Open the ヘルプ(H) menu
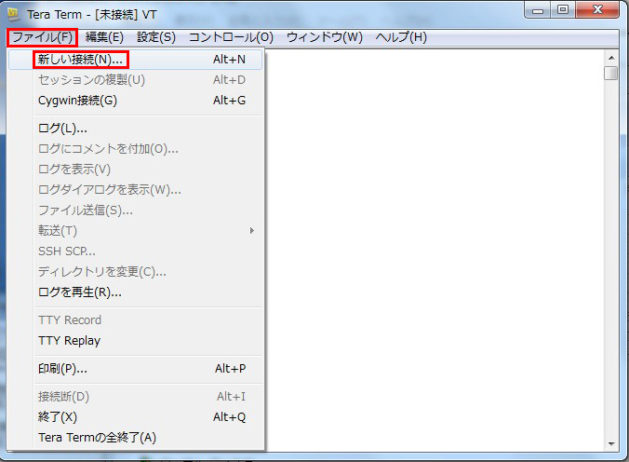 point(401,37)
